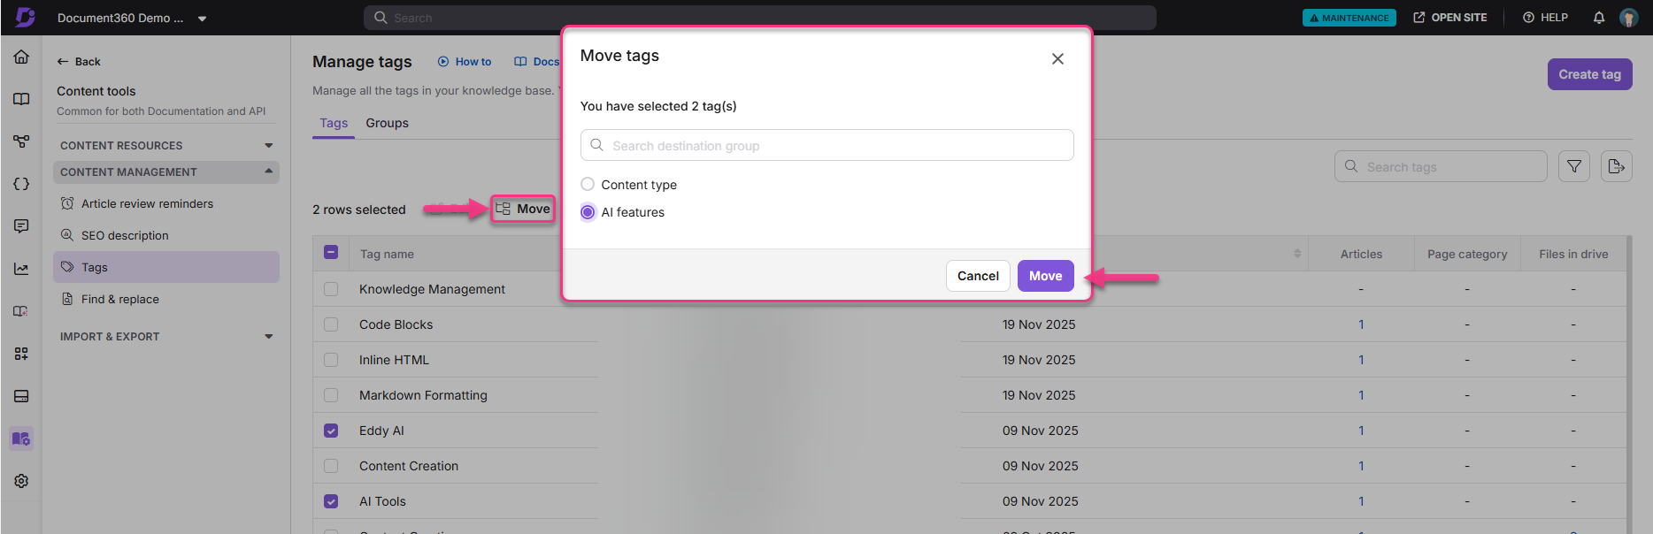The width and height of the screenshot is (1653, 534).
Task: Click the export icon next to the filter button
Action: (x=1617, y=166)
